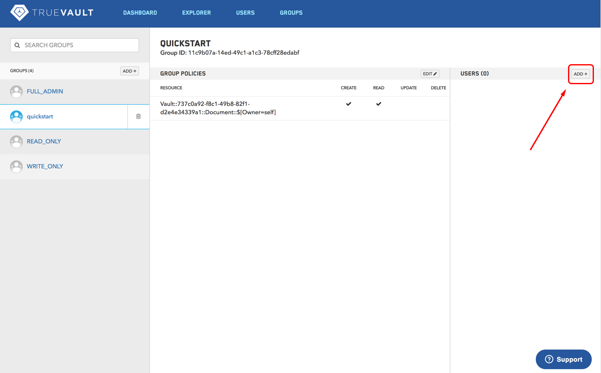Viewport: 601px width, 373px height.
Task: Select the FULL_ADMIN group
Action: 75,91
